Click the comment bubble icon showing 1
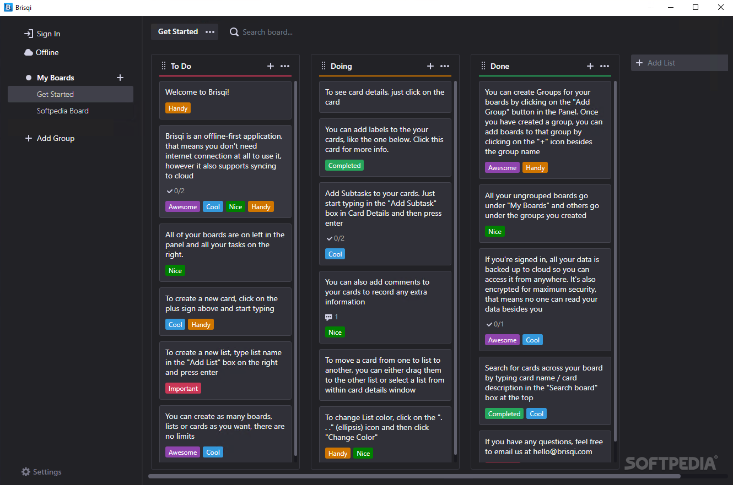Viewport: 733px width, 485px height. [x=328, y=317]
